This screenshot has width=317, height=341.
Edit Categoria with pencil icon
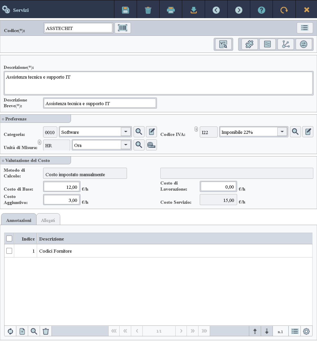[x=151, y=132]
